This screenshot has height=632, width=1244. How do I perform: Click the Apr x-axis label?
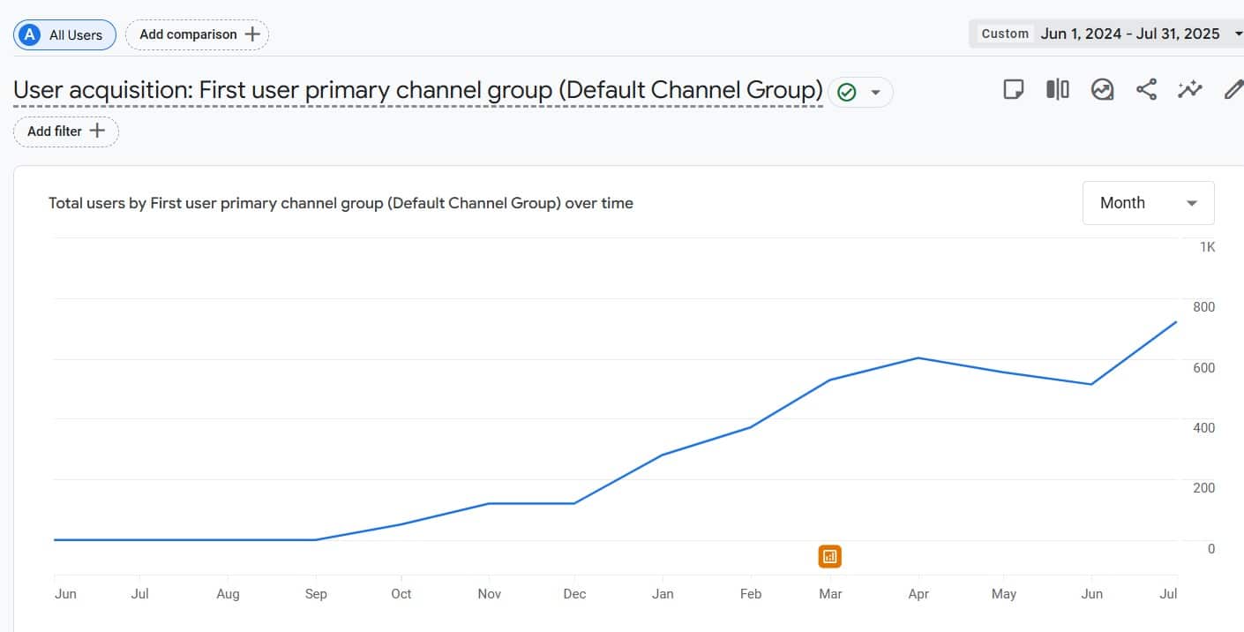click(x=918, y=594)
